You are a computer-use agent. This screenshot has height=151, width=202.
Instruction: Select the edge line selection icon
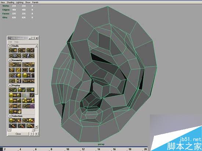coord(22,126)
